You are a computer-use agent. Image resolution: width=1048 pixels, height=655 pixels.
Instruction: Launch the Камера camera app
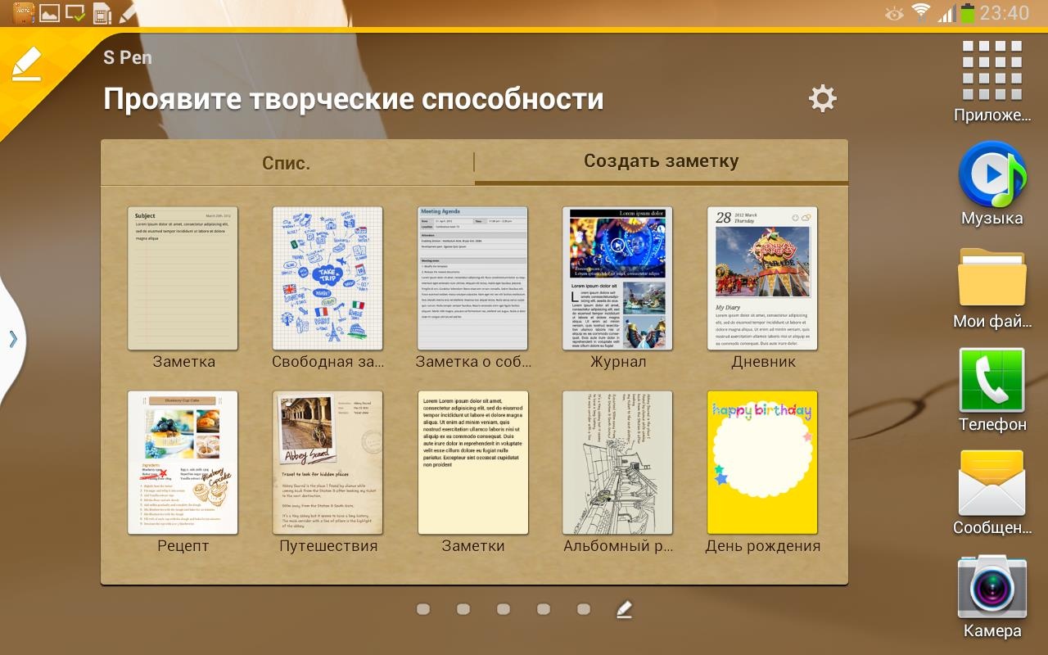pos(992,588)
